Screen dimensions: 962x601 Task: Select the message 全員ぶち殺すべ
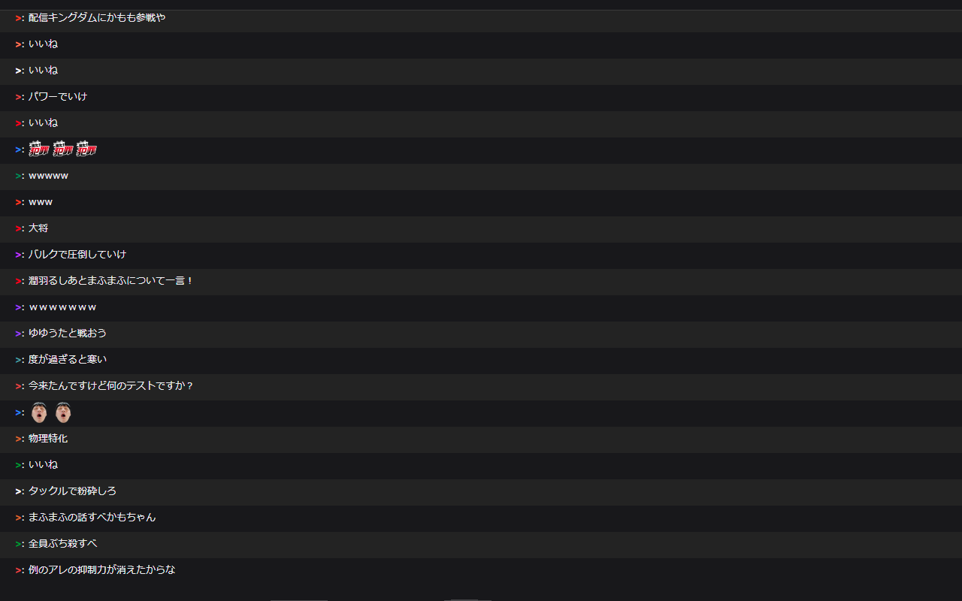[x=63, y=543]
